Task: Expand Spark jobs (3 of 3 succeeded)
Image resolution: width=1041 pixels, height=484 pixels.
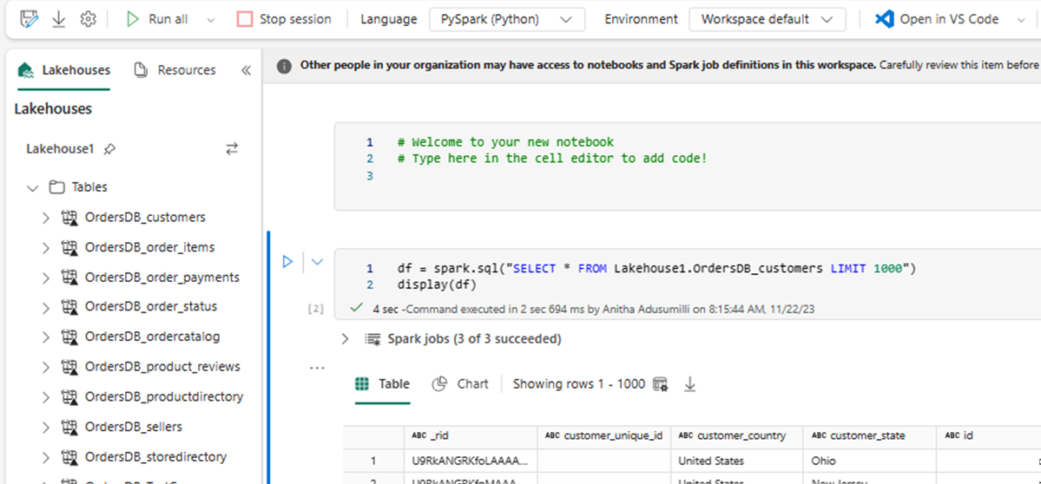Action: 345,339
